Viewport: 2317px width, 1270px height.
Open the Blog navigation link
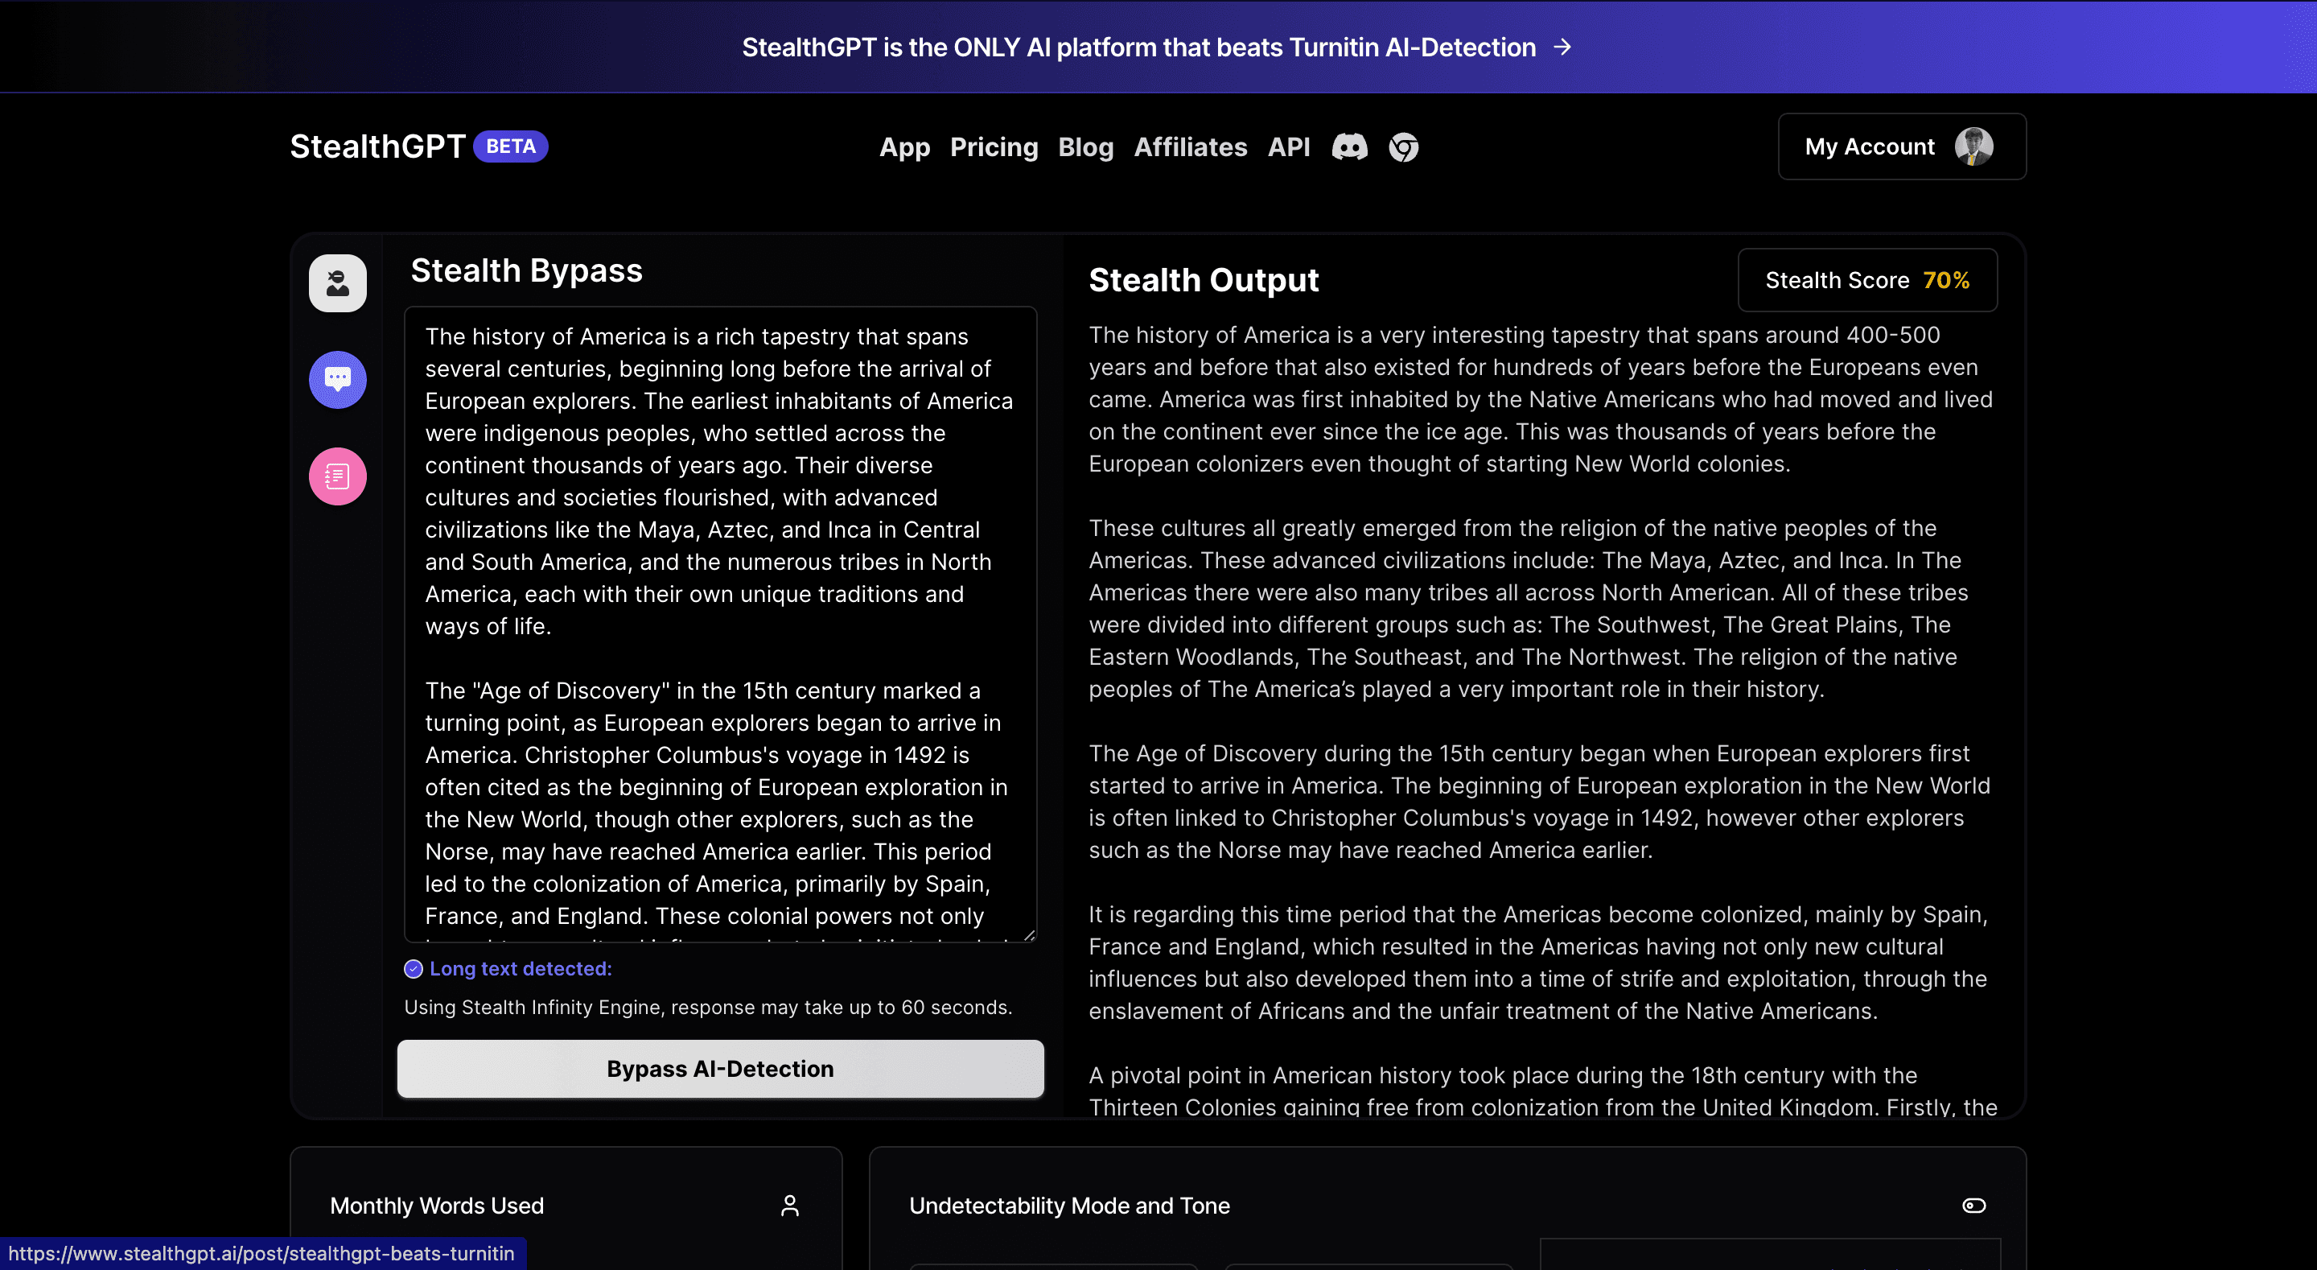click(x=1085, y=146)
